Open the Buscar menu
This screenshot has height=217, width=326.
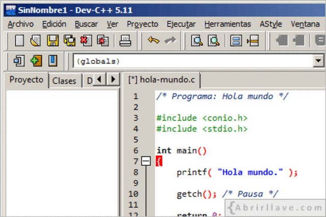[x=86, y=24]
